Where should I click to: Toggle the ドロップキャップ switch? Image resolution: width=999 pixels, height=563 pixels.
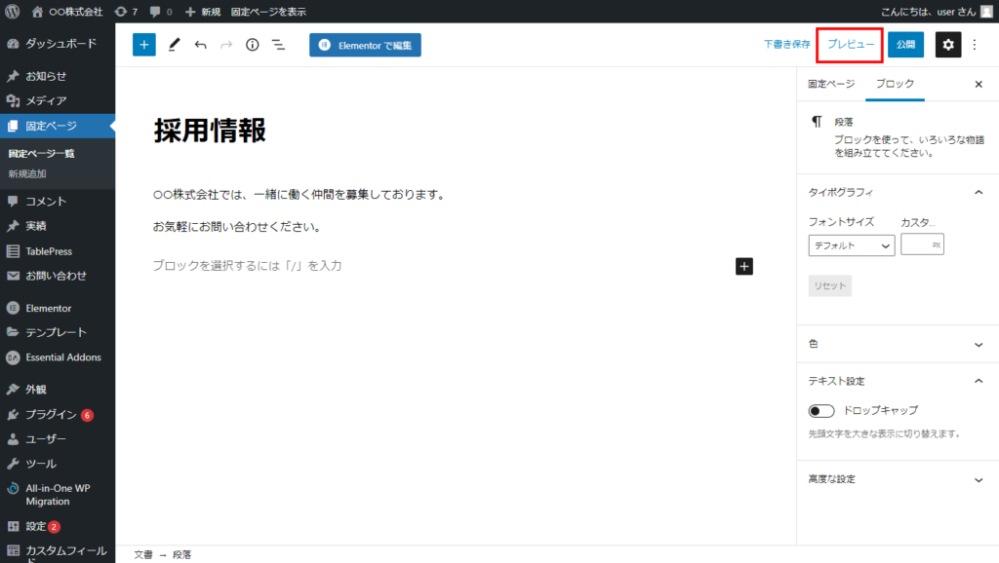click(821, 411)
